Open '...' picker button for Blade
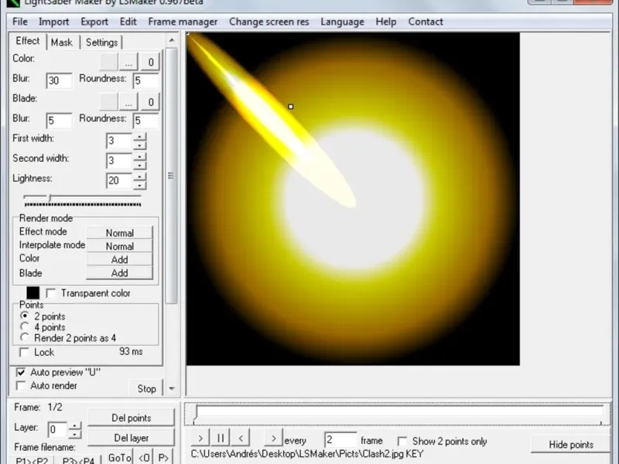Screen dimensions: 619x464 tap(128, 102)
